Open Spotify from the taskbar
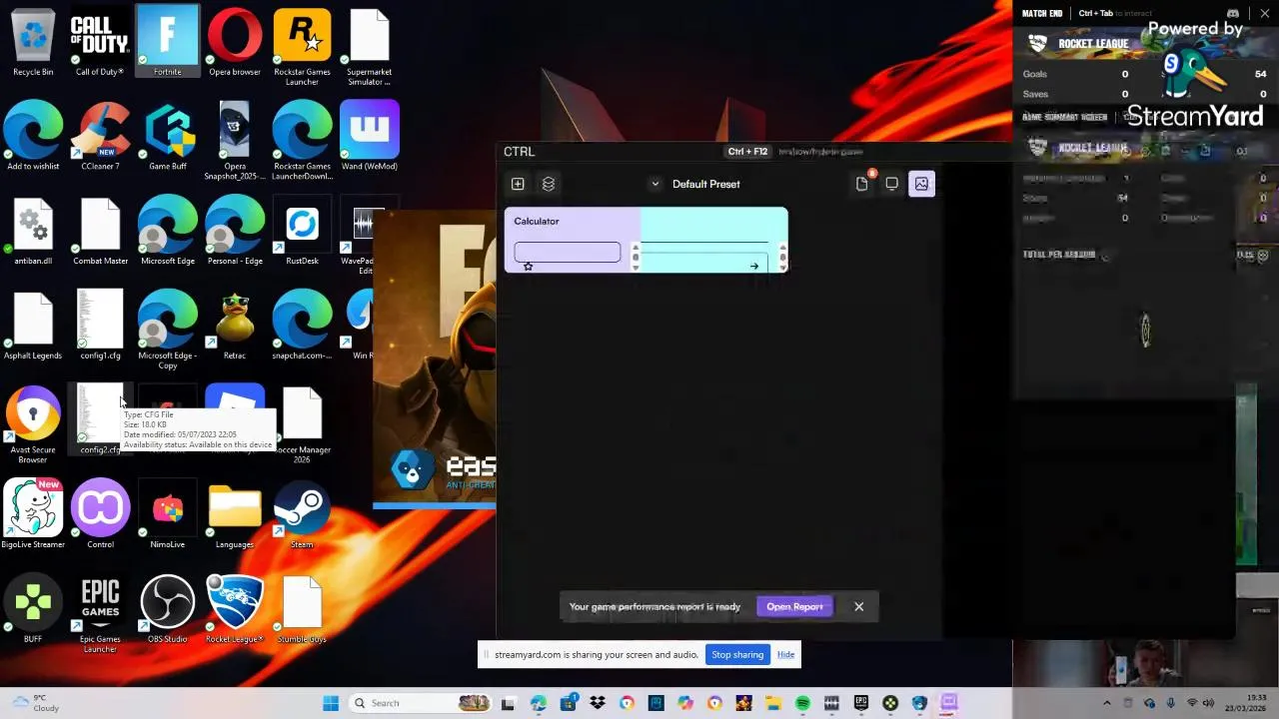The width and height of the screenshot is (1279, 719). click(x=802, y=703)
